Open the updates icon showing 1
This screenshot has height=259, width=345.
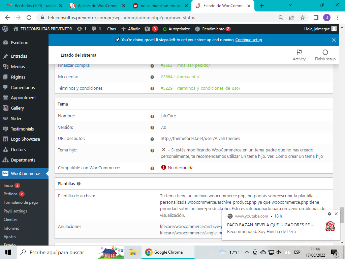(82, 29)
